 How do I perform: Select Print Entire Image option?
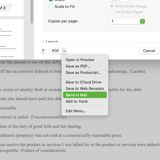[x=112, y=6]
